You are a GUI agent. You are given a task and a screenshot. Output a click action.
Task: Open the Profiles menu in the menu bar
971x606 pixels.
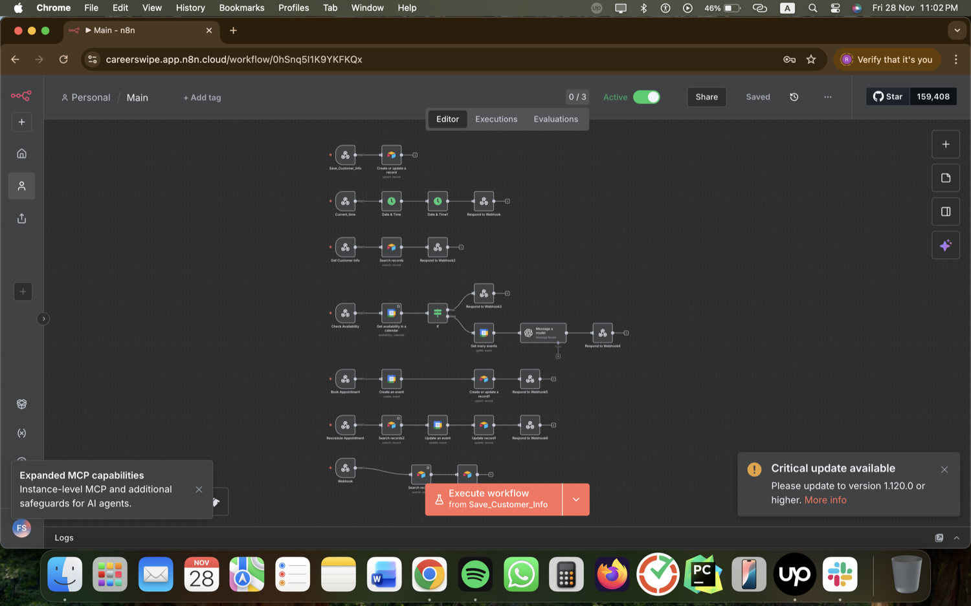[293, 8]
